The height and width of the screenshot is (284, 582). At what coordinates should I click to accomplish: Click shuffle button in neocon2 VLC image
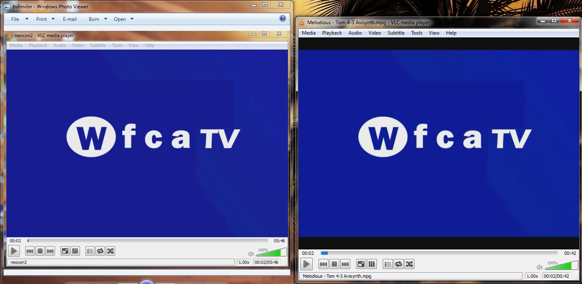(110, 251)
